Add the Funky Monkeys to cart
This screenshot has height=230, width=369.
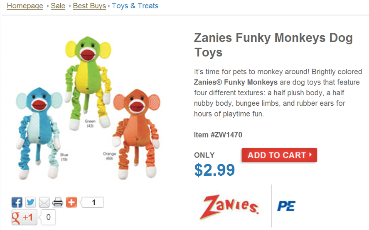279,155
